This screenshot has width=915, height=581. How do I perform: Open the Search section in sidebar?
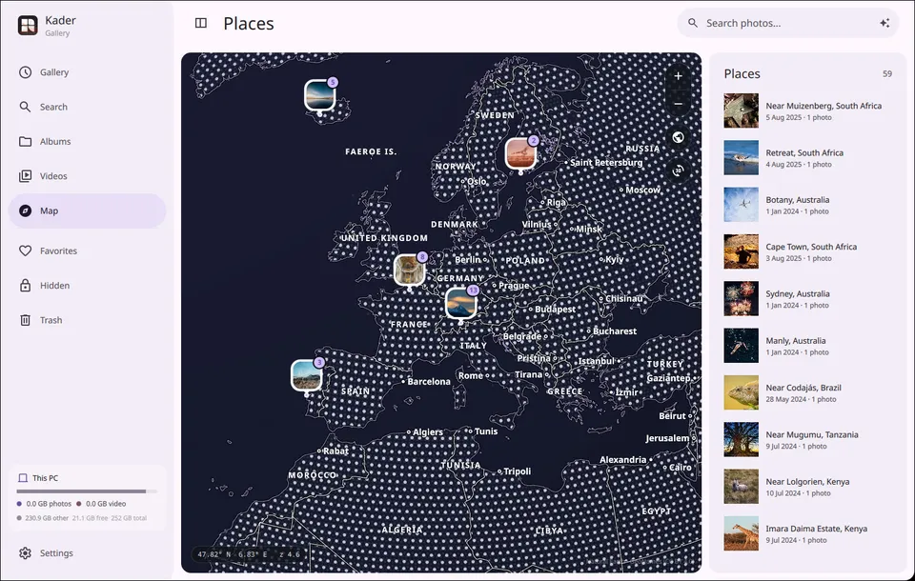tap(88, 107)
